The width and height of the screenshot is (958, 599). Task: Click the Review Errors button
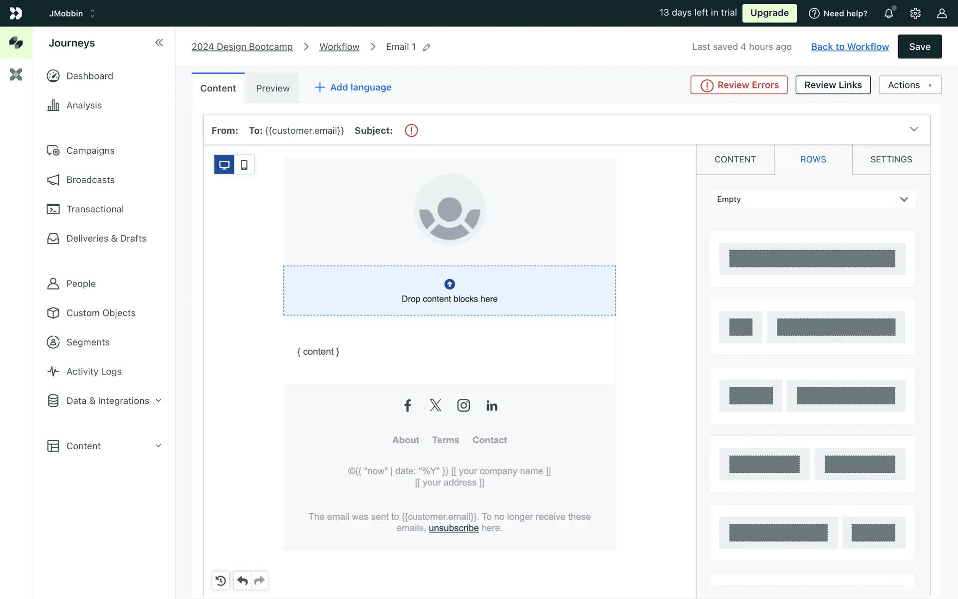pyautogui.click(x=739, y=85)
